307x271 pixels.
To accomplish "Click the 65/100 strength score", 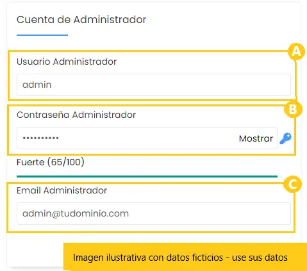I will pos(66,162).
